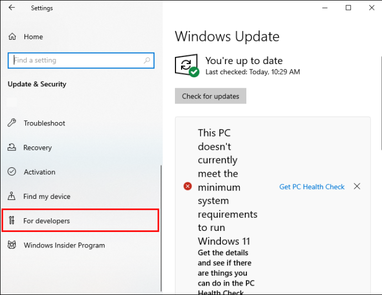382x295 pixels.
Task: Click the sidebar vertical scrollbar
Action: pyautogui.click(x=161, y=228)
